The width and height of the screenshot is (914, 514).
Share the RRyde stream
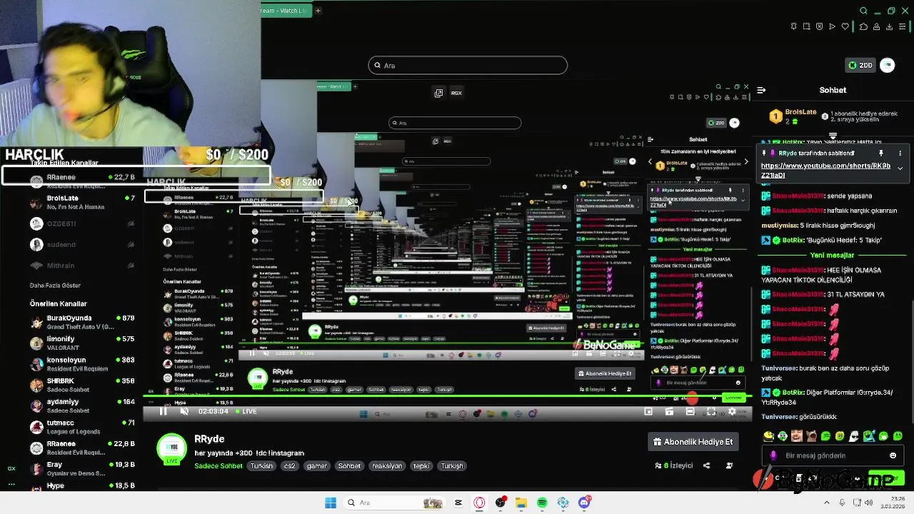706,465
